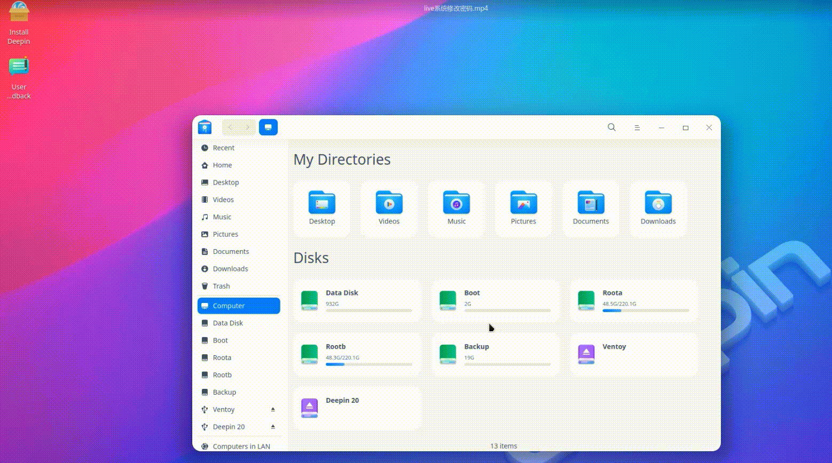Open the Backup disk tile
Screen dimensions: 832x463
pyautogui.click(x=496, y=354)
